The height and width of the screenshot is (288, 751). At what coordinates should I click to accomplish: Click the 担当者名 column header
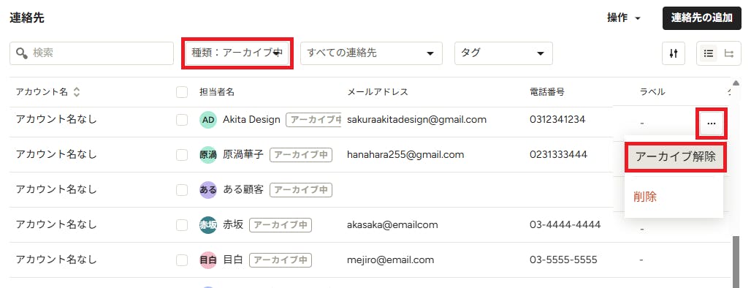click(217, 92)
